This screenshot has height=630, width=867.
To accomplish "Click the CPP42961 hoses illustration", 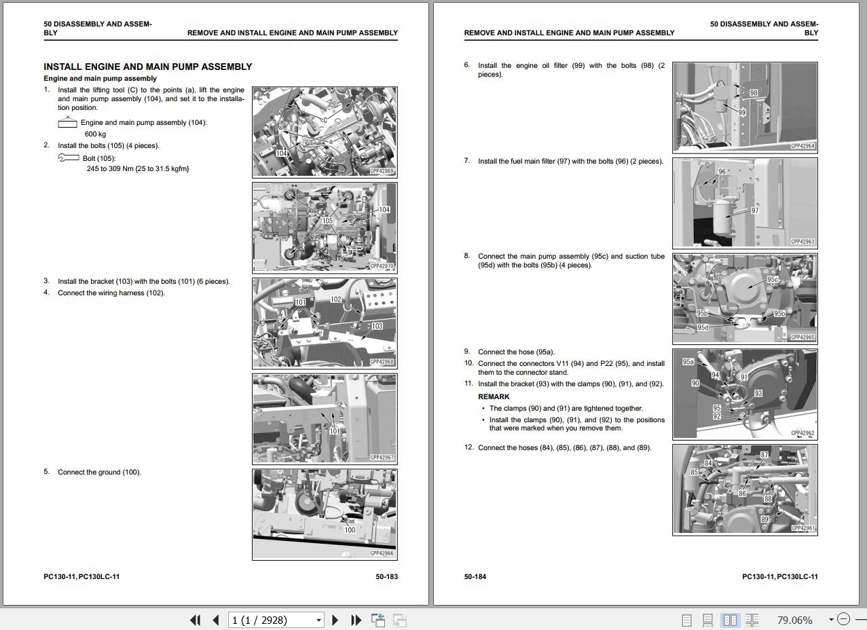I will [x=745, y=489].
